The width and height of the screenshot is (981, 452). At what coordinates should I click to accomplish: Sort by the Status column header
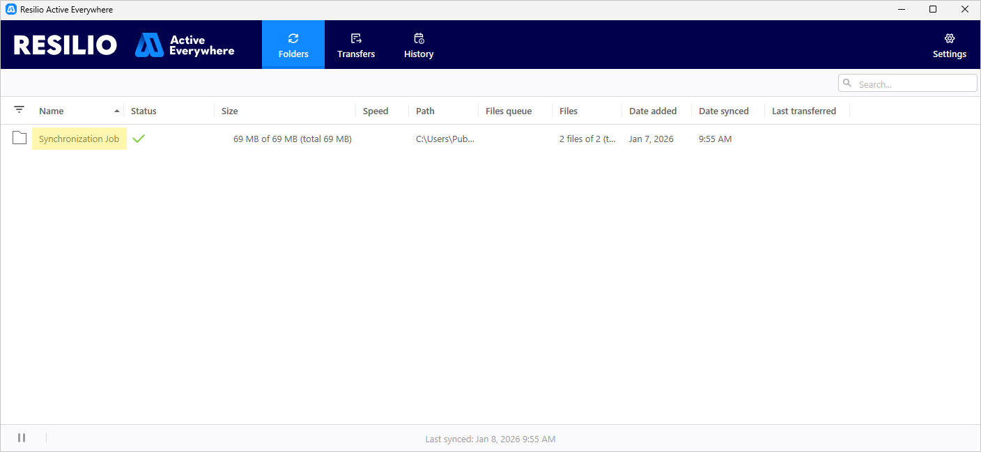[x=144, y=111]
